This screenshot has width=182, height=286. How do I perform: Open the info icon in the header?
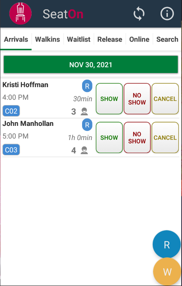[167, 13]
